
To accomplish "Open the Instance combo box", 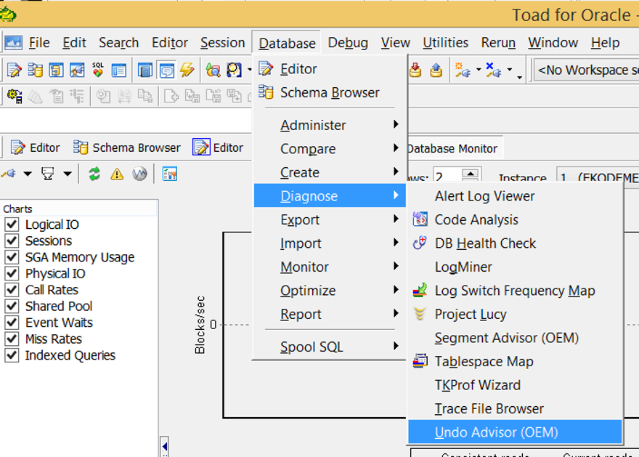I will [598, 175].
